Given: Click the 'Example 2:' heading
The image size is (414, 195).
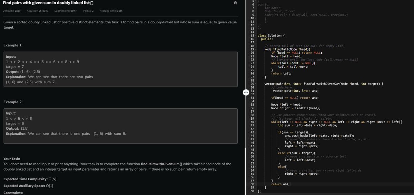Looking at the screenshot, I should click(x=13, y=102).
